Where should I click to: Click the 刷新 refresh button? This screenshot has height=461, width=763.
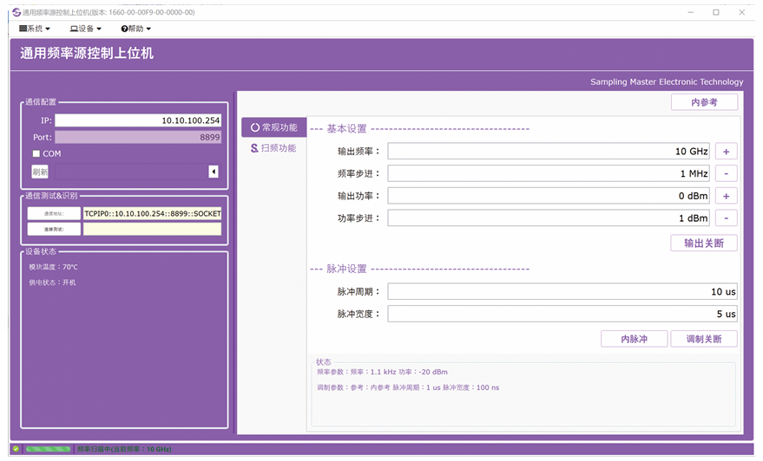coord(40,172)
